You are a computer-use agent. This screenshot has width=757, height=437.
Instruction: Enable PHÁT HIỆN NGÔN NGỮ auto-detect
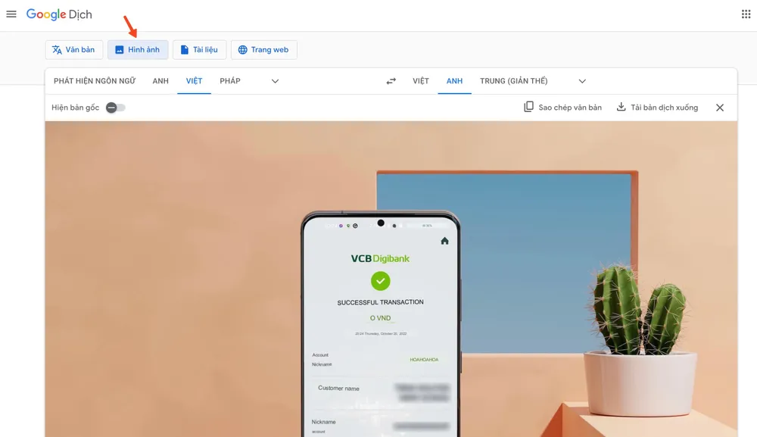tap(94, 80)
